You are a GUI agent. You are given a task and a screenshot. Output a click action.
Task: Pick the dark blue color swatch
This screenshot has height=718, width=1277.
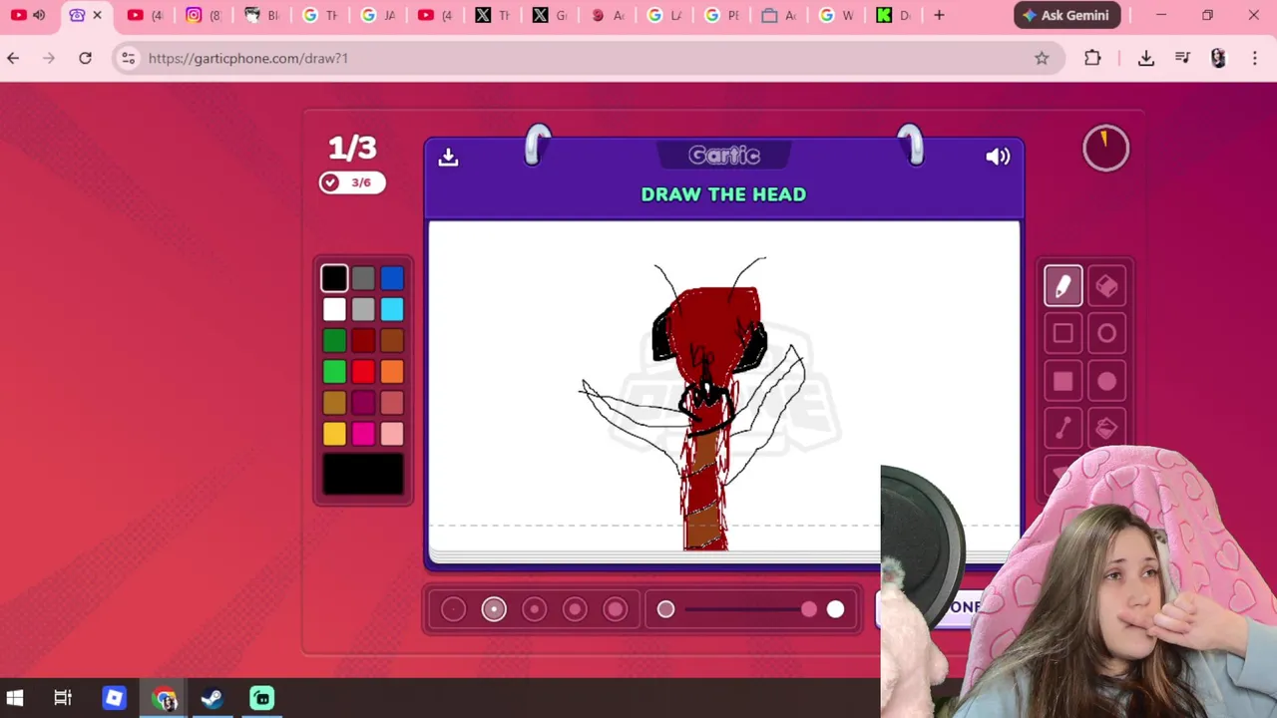pyautogui.click(x=392, y=278)
